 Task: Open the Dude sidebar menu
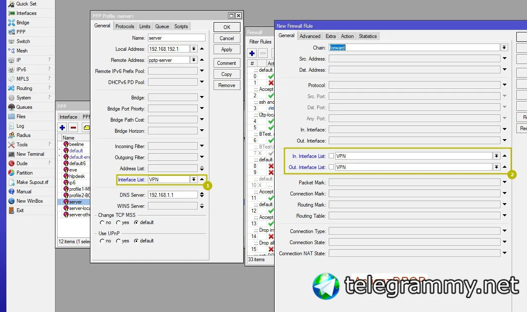tap(22, 163)
